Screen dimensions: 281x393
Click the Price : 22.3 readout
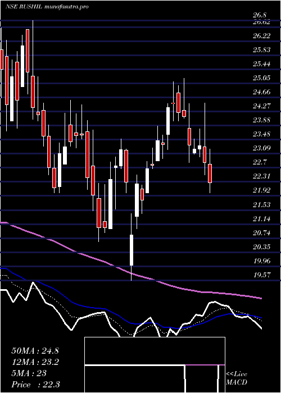[35, 385]
